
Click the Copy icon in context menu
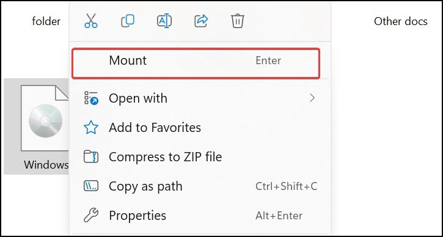[128, 21]
